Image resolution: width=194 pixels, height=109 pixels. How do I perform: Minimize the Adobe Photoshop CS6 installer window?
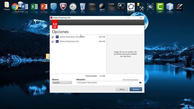[128, 18]
